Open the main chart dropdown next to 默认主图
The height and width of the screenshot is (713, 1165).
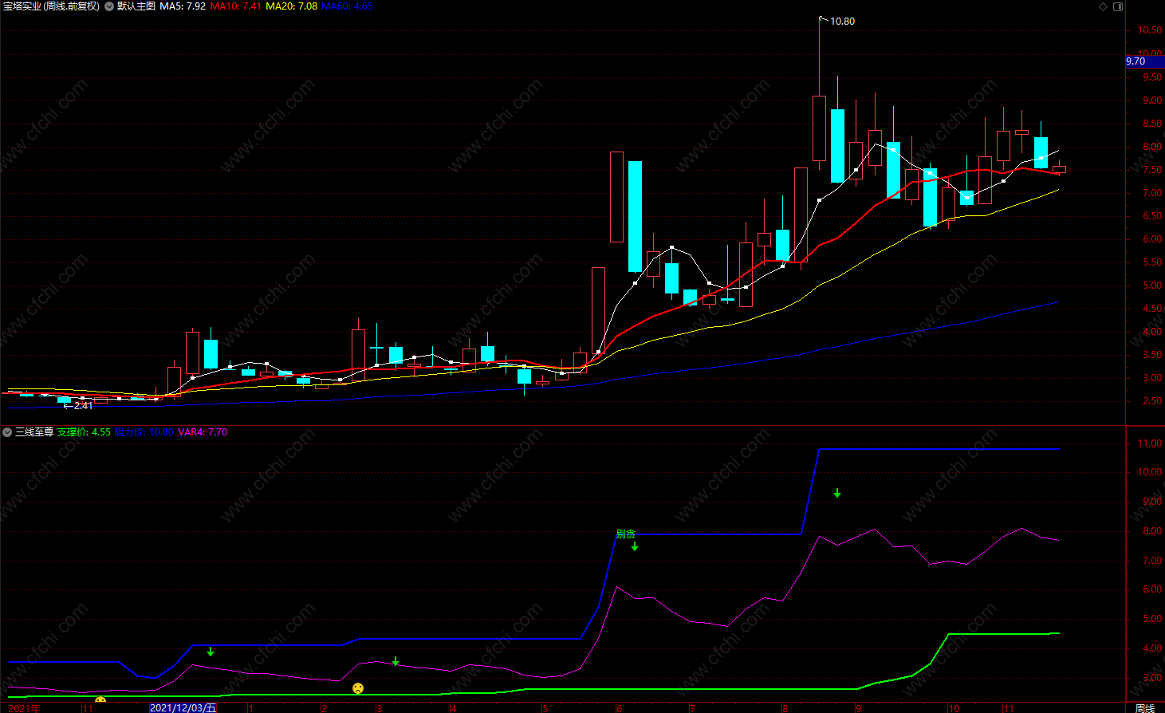click(109, 6)
